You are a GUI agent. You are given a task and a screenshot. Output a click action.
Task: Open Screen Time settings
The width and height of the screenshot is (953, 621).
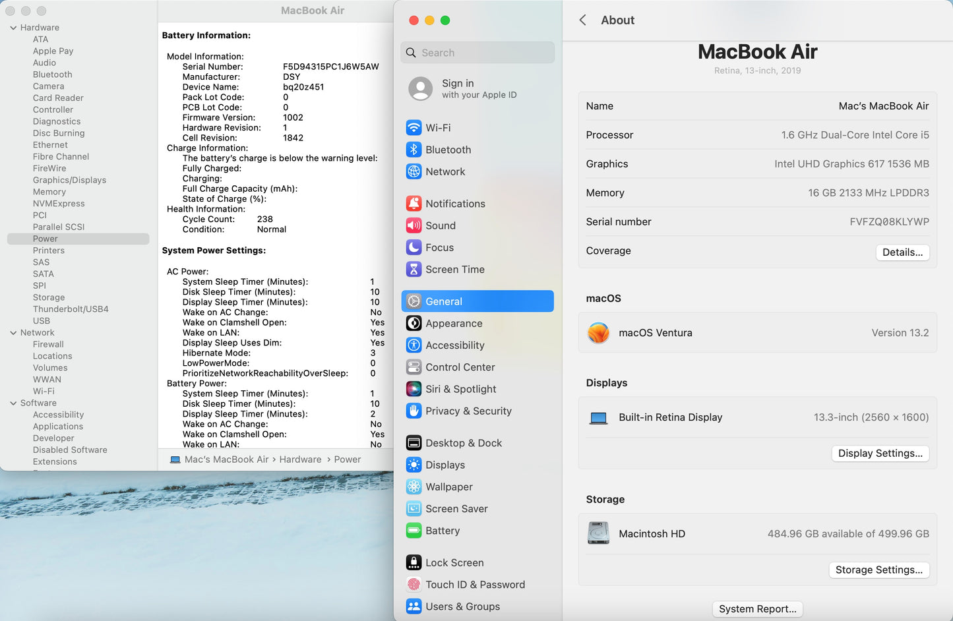[x=454, y=269]
